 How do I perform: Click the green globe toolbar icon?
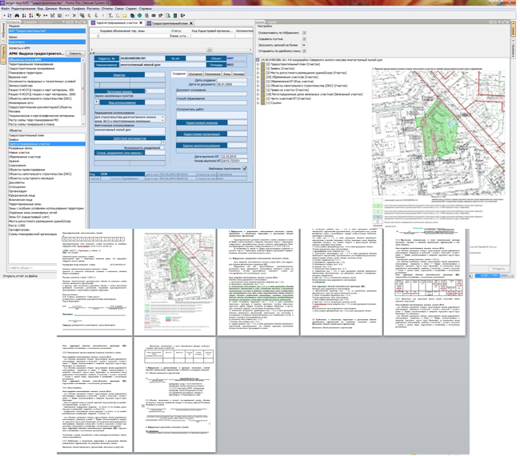coord(138,15)
